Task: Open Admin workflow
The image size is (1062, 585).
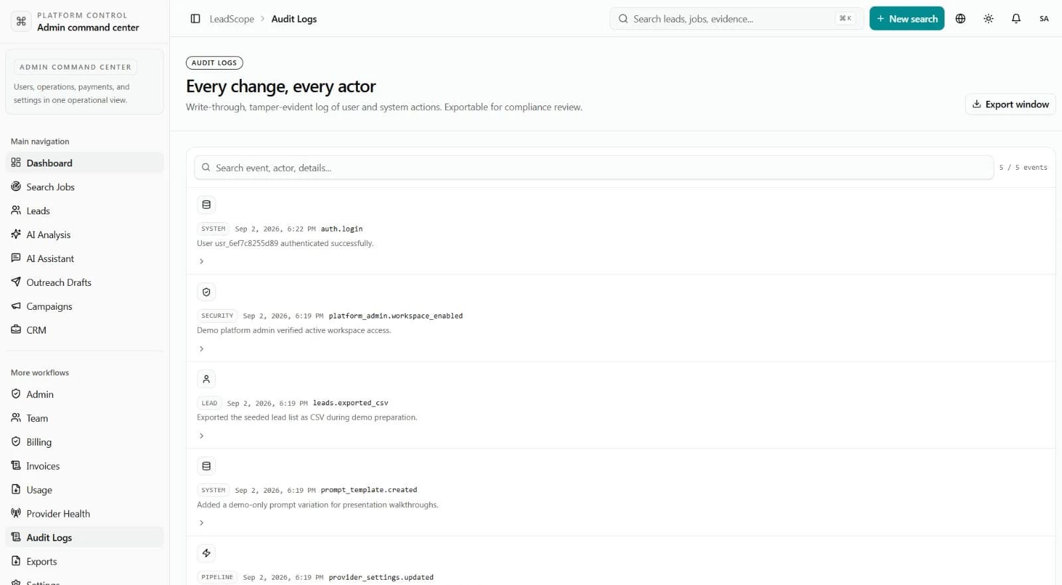Action: (x=84, y=394)
